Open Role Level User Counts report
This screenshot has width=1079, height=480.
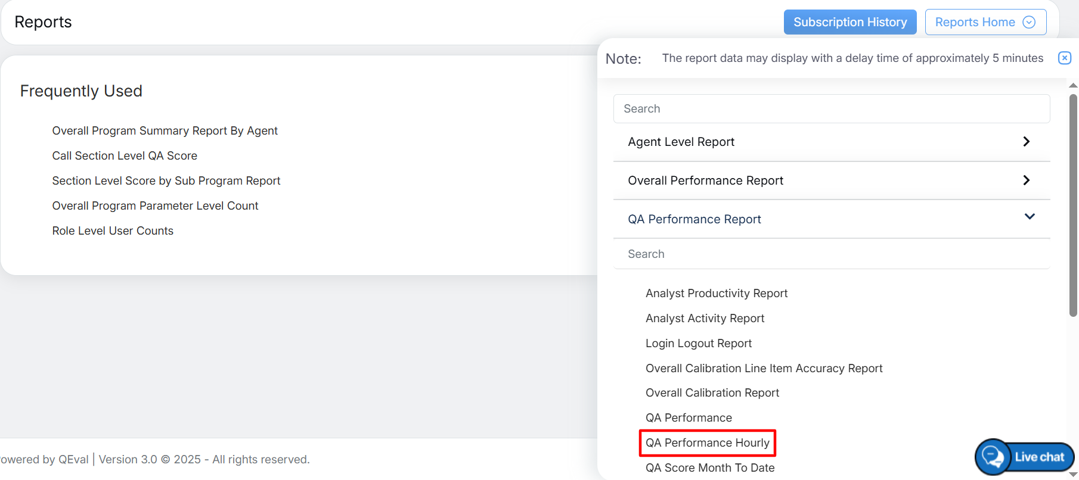pos(113,231)
